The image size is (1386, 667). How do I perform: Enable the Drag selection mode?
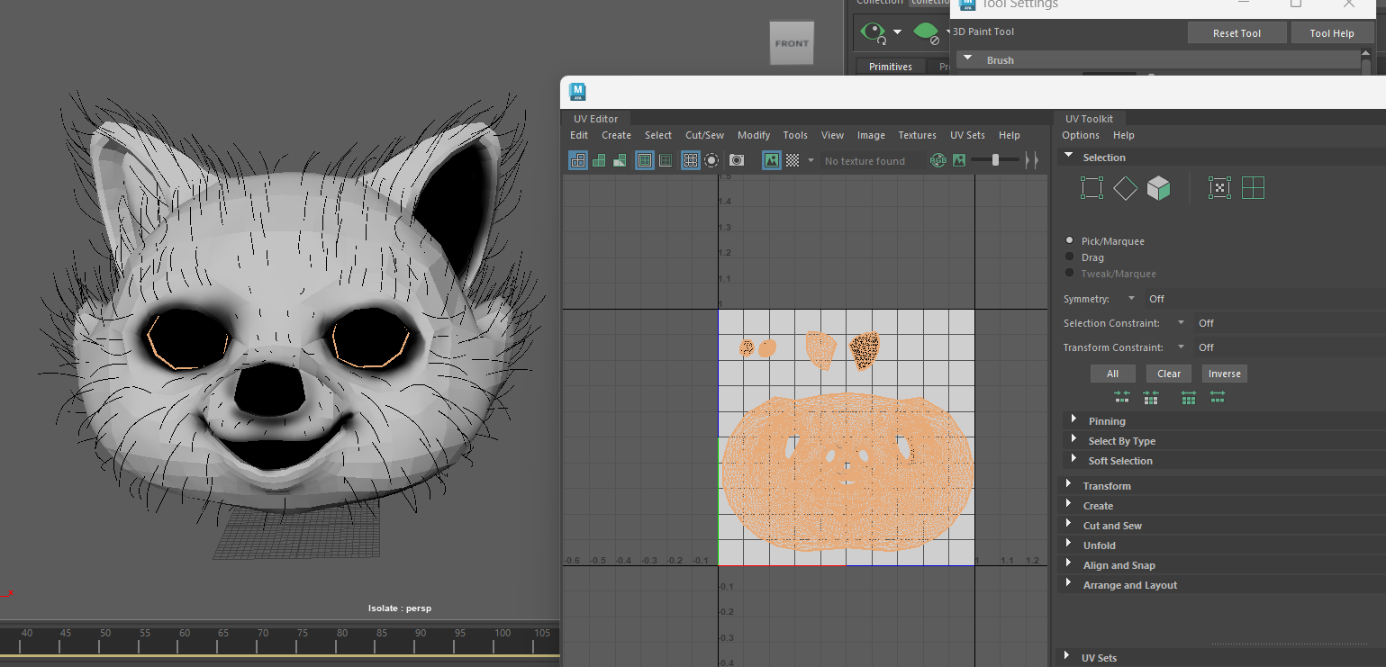[1069, 257]
